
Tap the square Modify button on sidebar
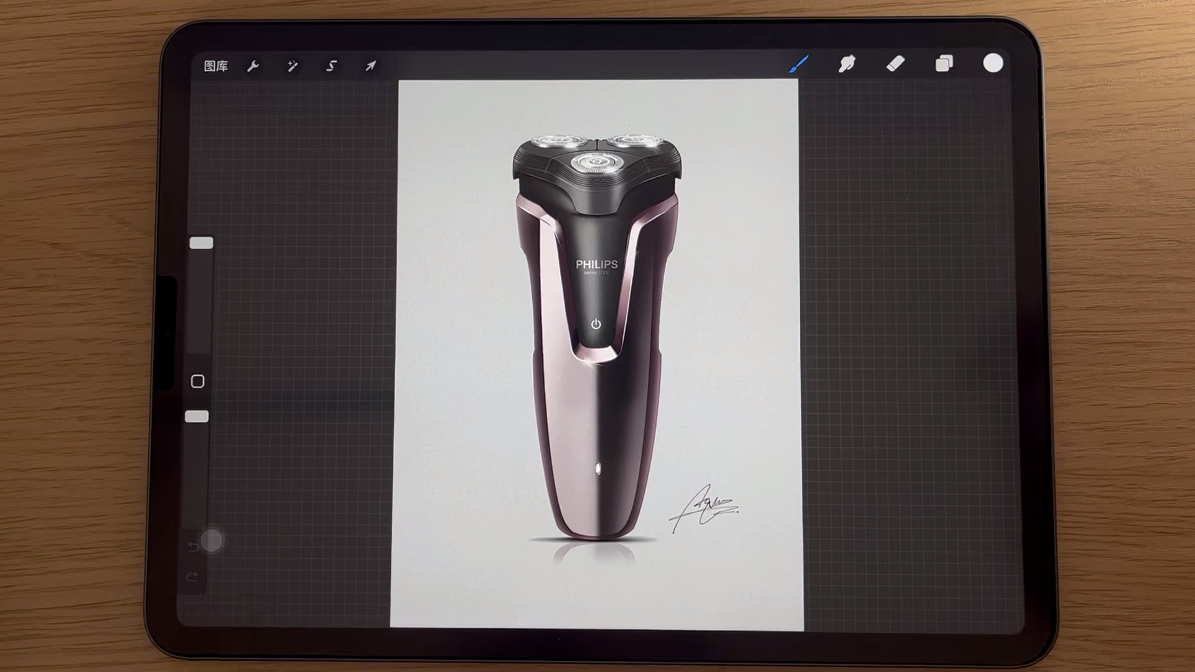[198, 381]
